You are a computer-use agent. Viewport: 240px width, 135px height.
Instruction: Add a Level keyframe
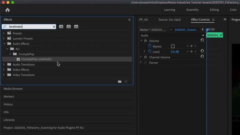click(191, 52)
